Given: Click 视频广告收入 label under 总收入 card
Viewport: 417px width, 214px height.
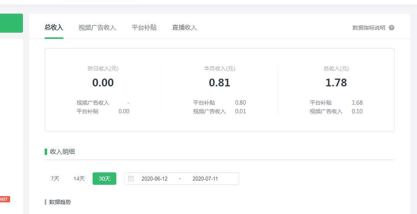Looking at the screenshot, I should [326, 111].
